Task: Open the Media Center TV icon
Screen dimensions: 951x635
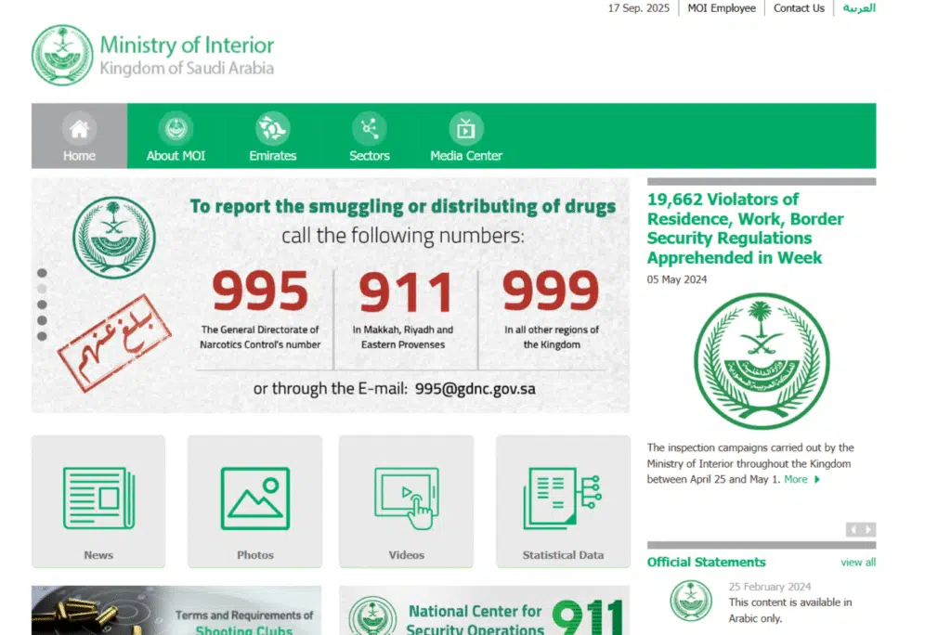Action: click(465, 128)
